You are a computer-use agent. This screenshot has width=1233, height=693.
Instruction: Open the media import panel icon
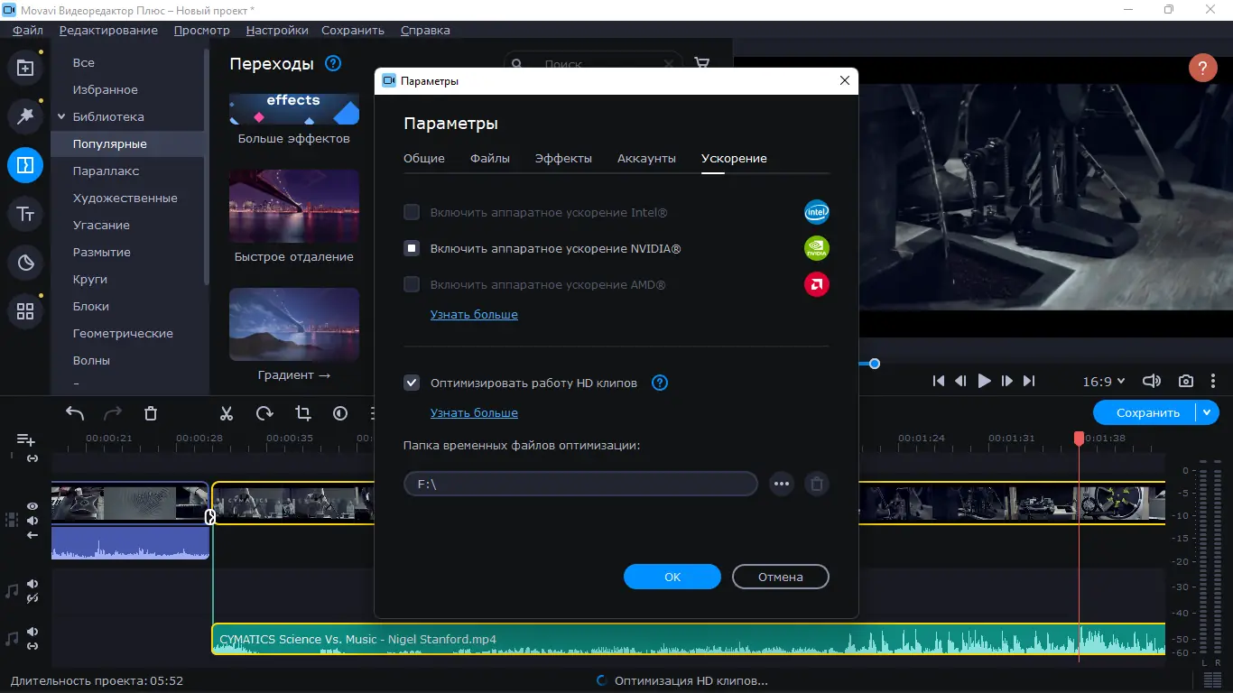[25, 68]
